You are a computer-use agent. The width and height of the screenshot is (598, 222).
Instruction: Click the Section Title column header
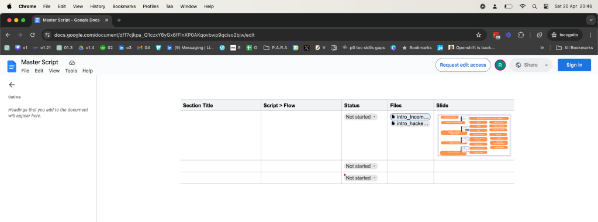[x=198, y=105]
